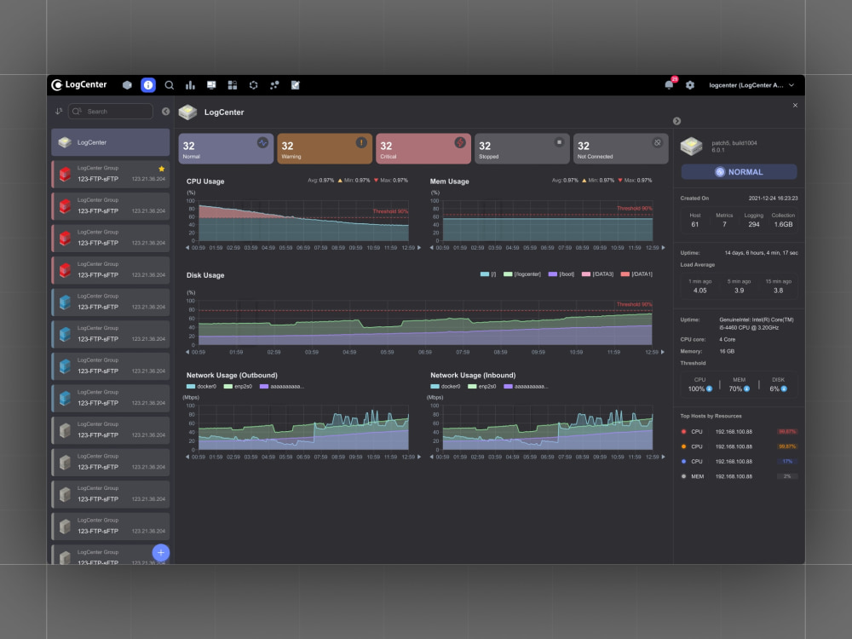The height and width of the screenshot is (639, 852).
Task: Select the 32 Warning status card
Action: coord(325,148)
